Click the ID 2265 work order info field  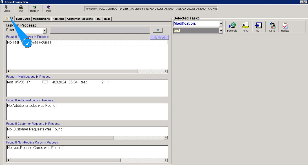(168, 9)
